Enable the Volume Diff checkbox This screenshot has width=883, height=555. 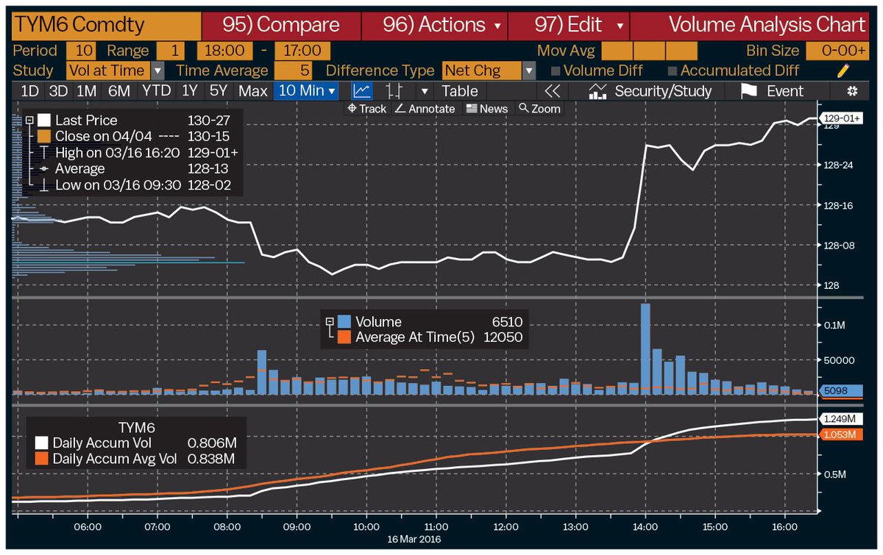tap(556, 71)
